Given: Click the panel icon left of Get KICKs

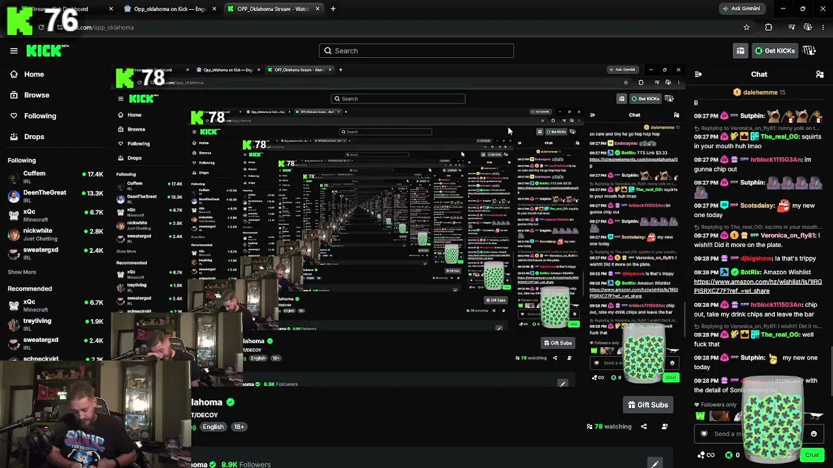Looking at the screenshot, I should pyautogui.click(x=741, y=51).
